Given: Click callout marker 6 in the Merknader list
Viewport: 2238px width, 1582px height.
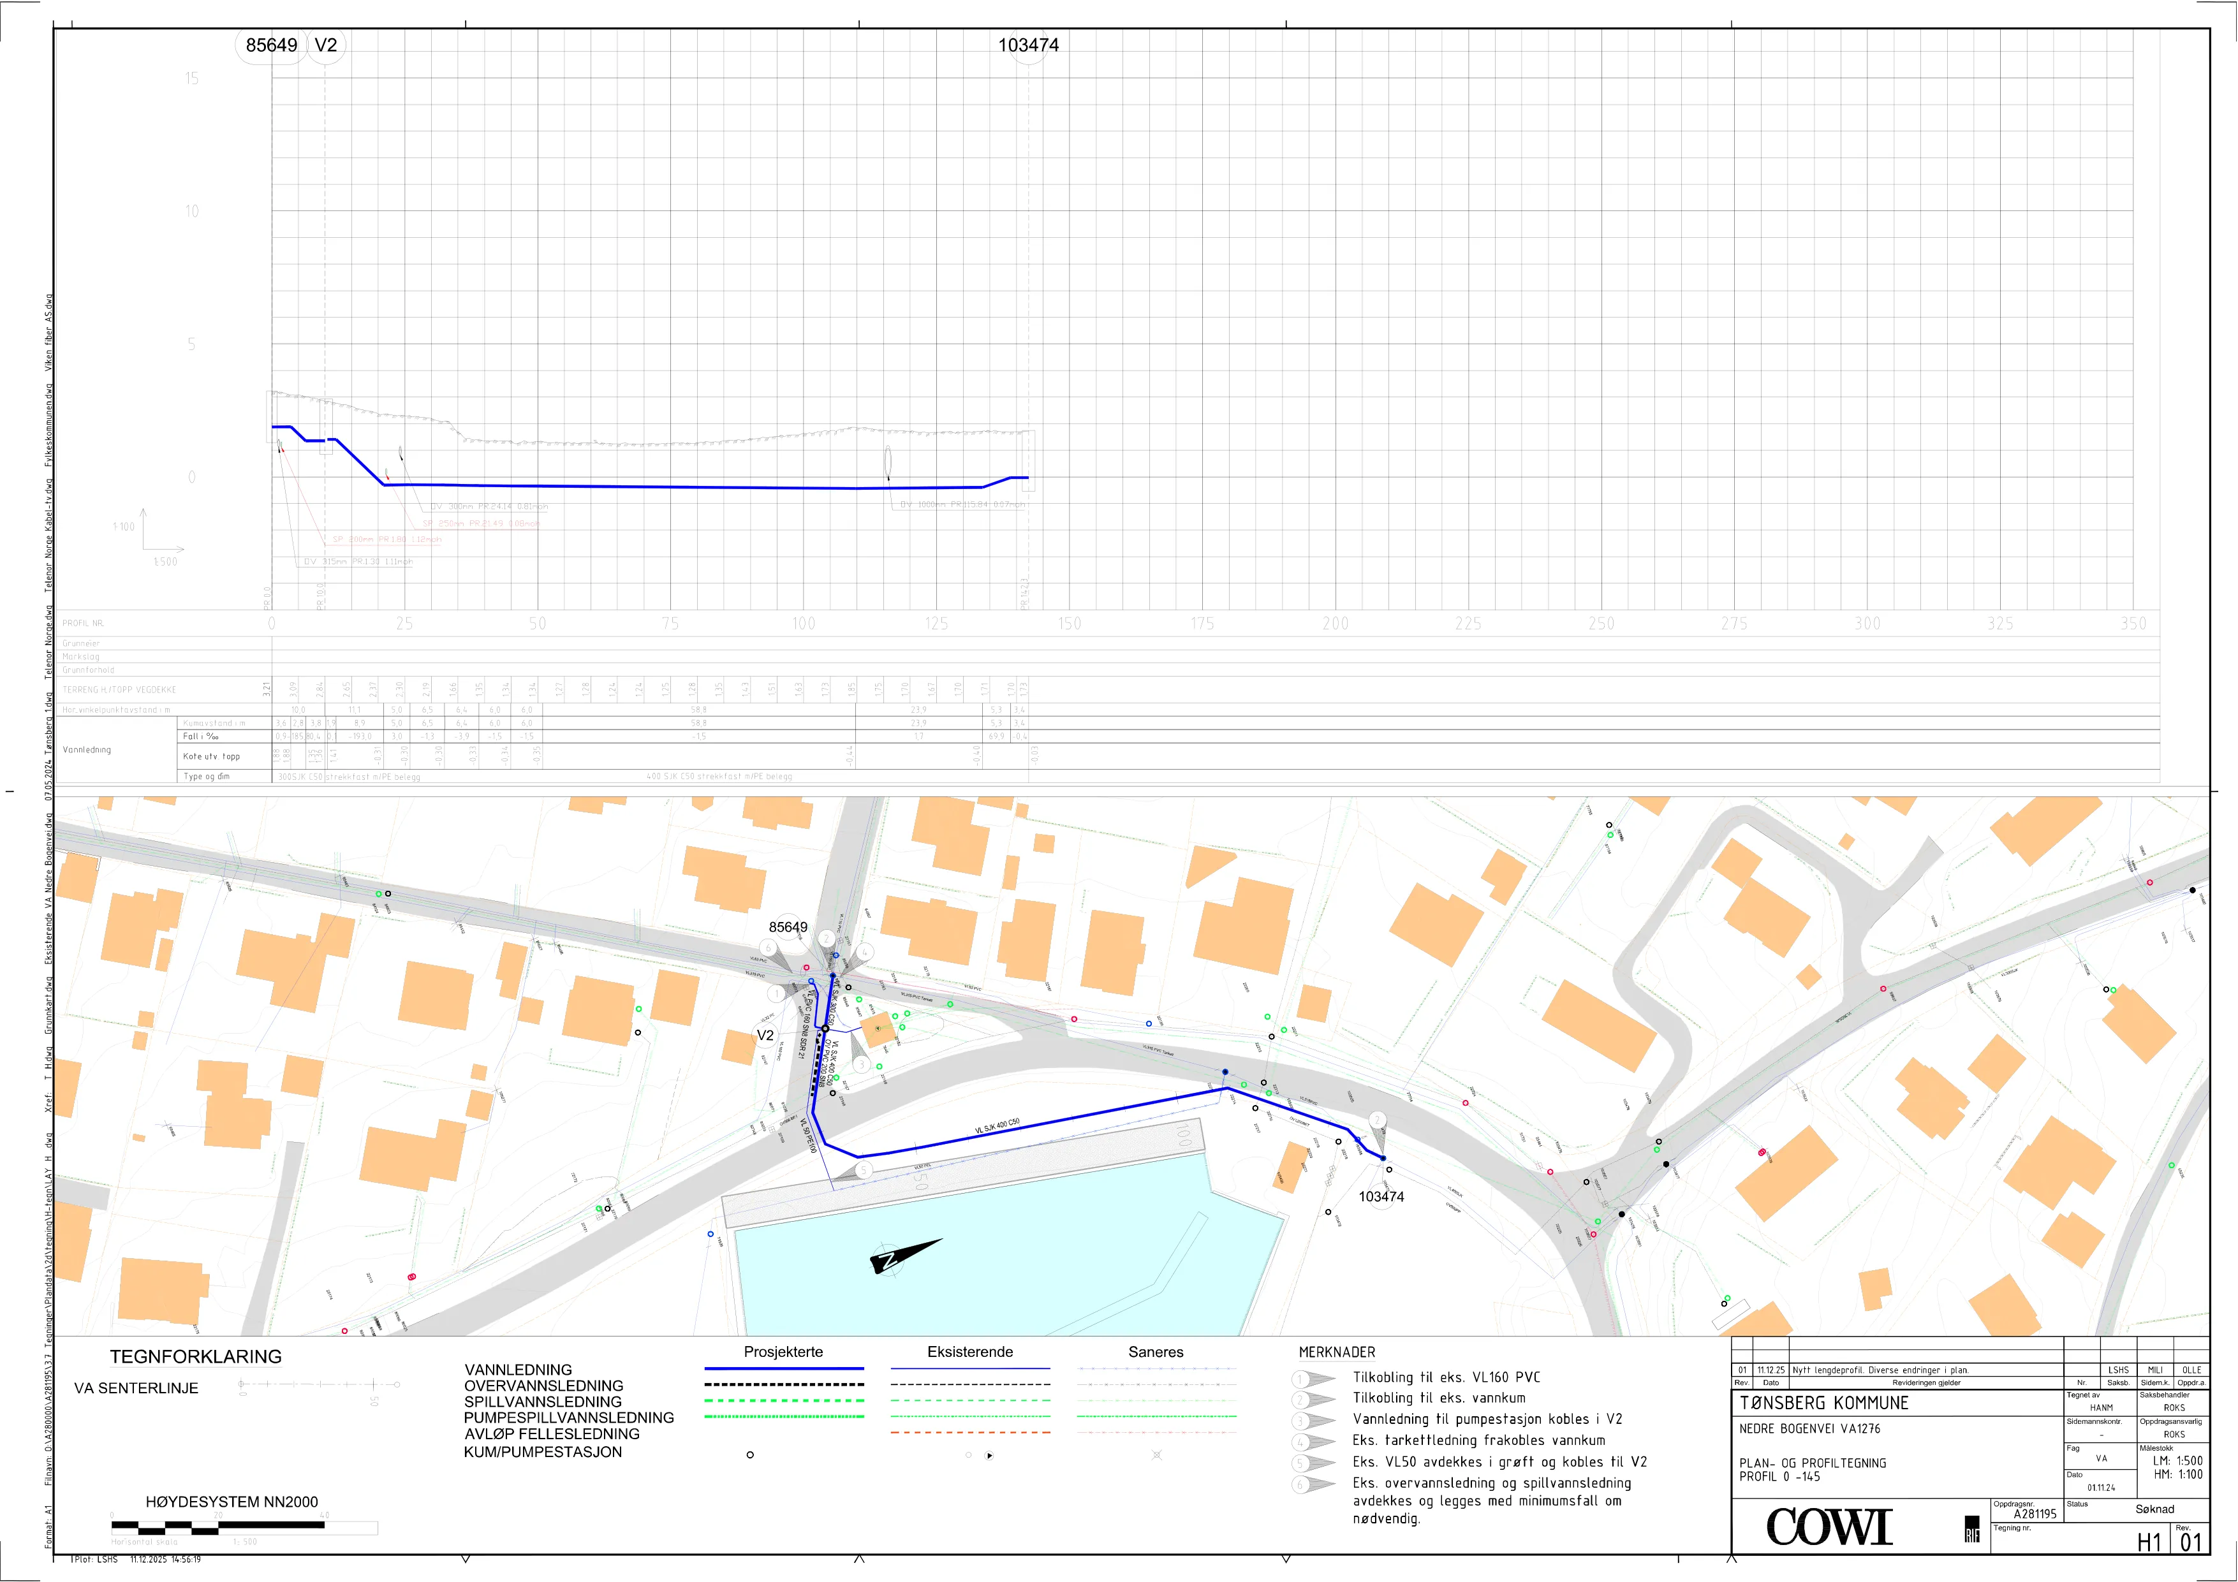Looking at the screenshot, I should pos(1313,1484).
